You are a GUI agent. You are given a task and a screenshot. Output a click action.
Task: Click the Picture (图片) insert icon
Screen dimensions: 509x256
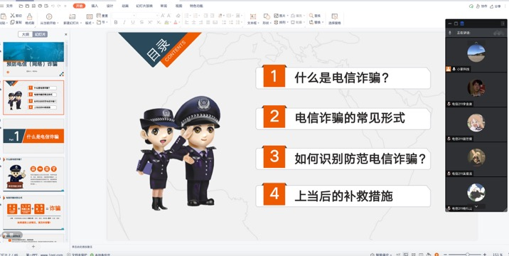pyautogui.click(x=277, y=15)
